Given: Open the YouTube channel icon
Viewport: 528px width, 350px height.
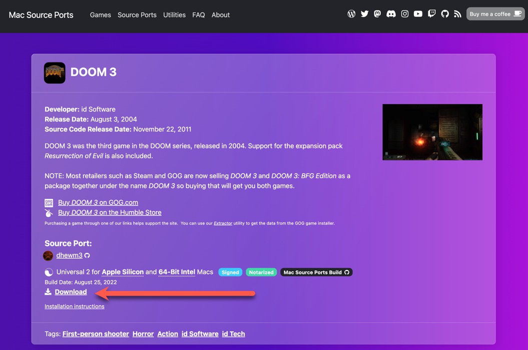Looking at the screenshot, I should (x=418, y=14).
